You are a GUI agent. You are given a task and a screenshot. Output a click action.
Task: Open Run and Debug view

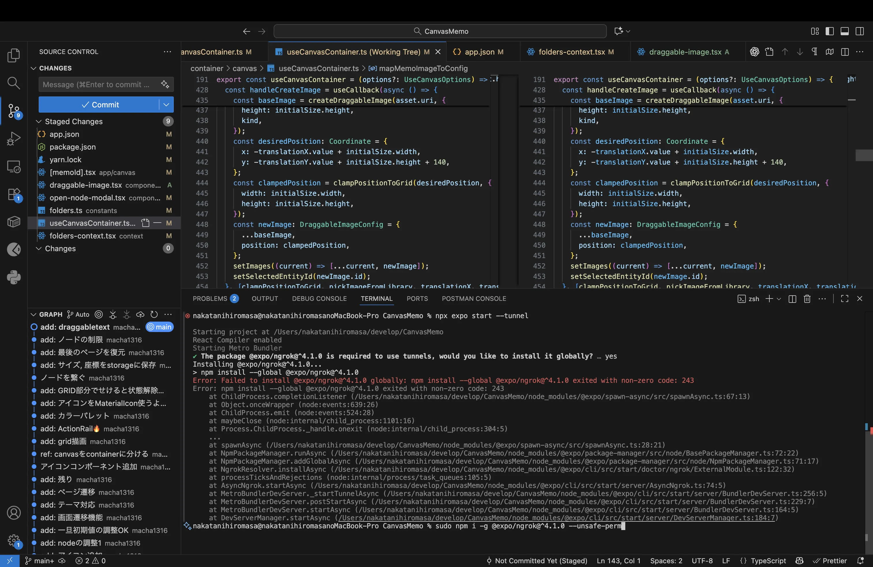(14, 139)
